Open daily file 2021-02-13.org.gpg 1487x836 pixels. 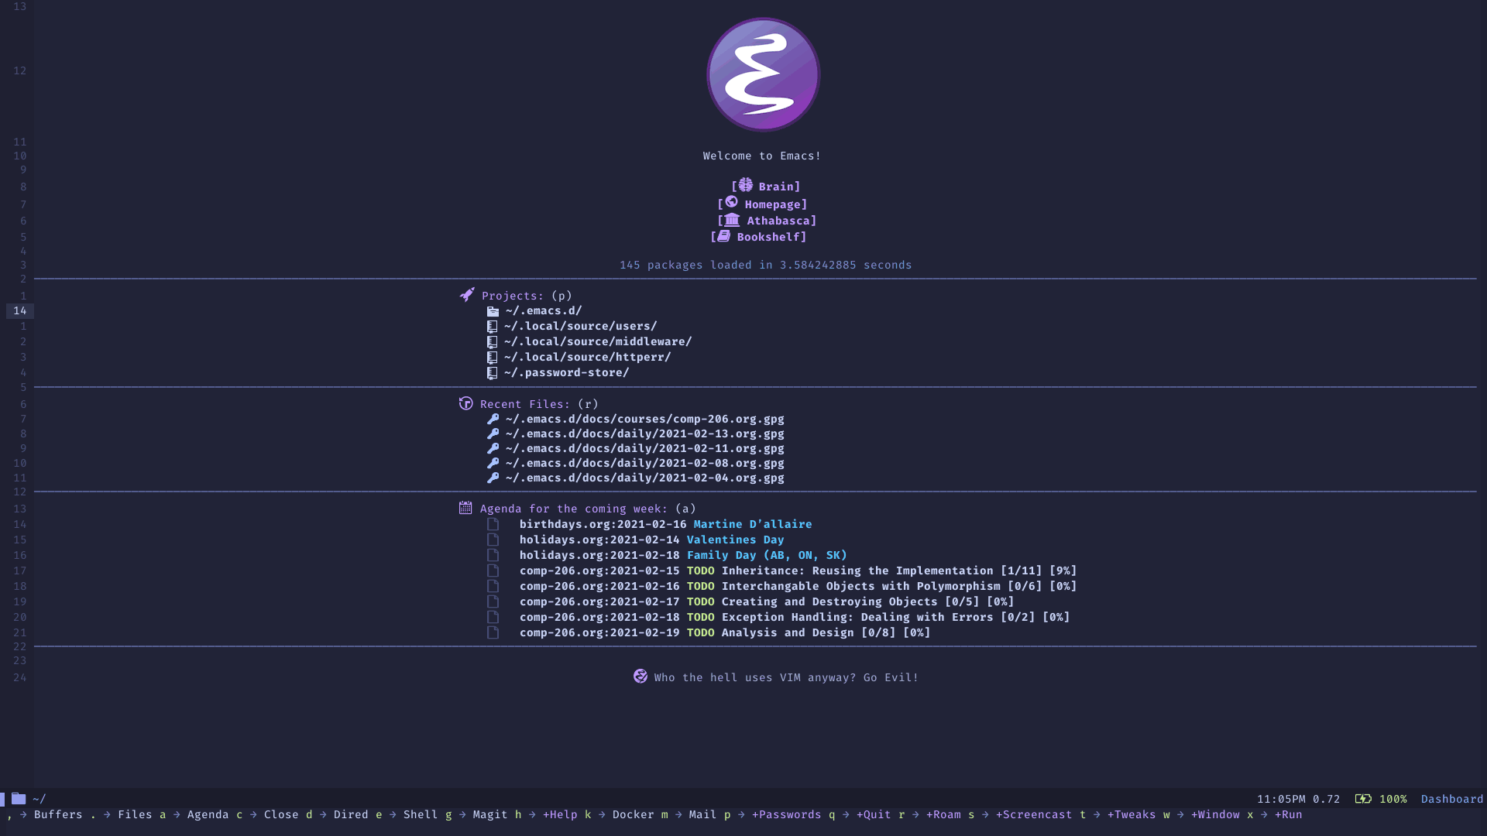pyautogui.click(x=644, y=433)
